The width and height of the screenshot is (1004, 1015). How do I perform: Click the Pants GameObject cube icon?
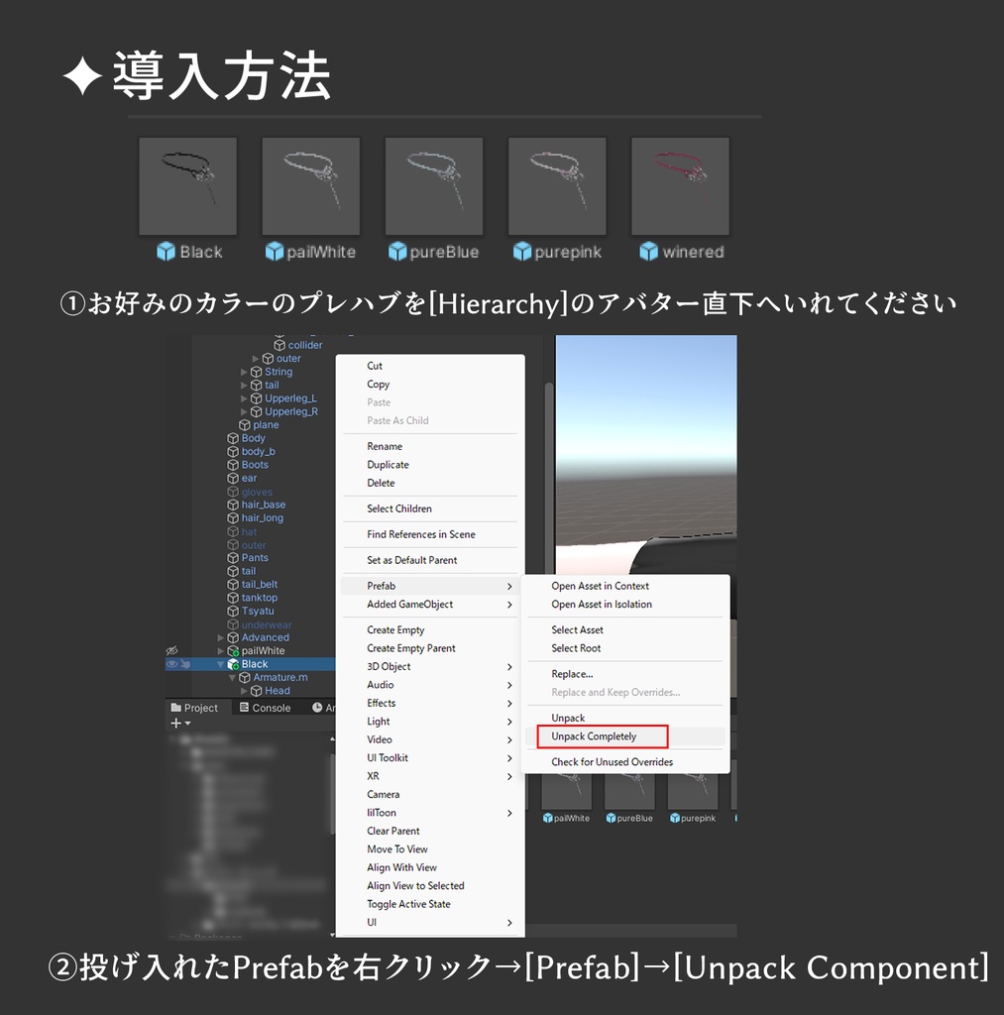click(232, 558)
